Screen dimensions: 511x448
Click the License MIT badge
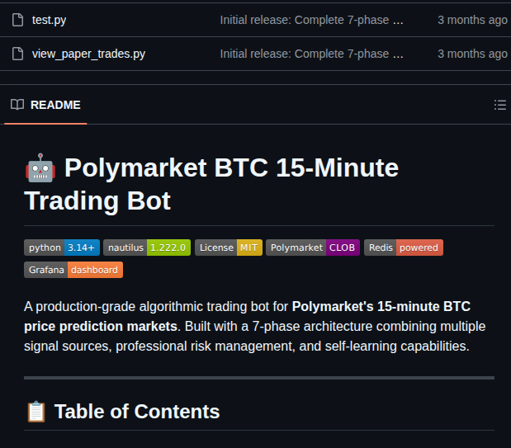tap(229, 248)
